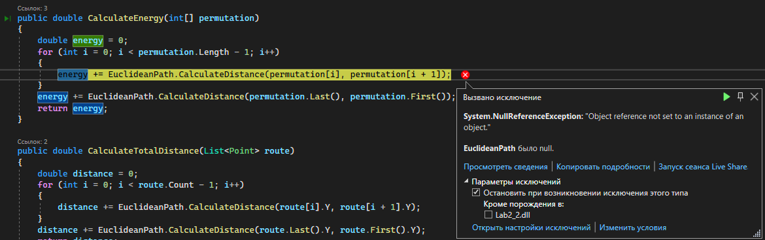Continue execution with the green play icon
The height and width of the screenshot is (240, 765).
point(726,97)
